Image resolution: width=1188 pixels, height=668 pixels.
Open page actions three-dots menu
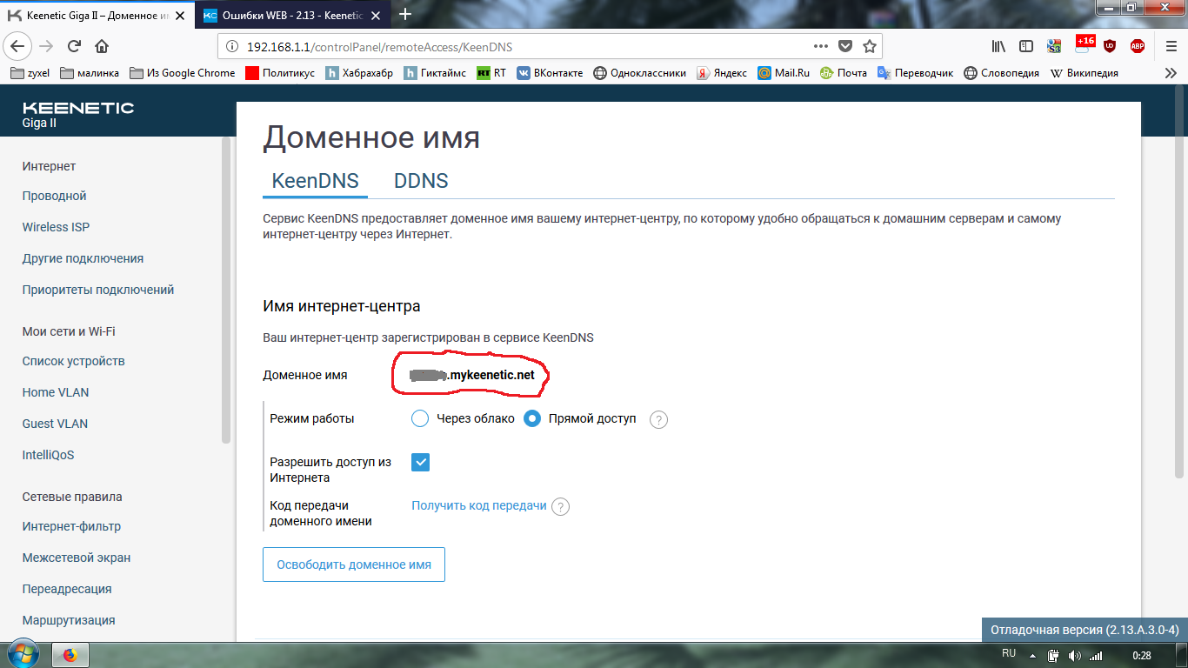821,46
